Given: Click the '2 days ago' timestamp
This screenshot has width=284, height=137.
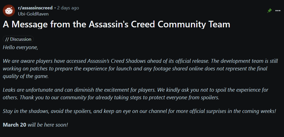Looking at the screenshot, I should point(68,8).
